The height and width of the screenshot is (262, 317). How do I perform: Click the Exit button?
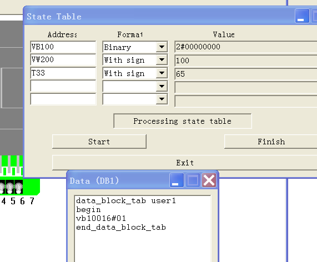click(184, 163)
